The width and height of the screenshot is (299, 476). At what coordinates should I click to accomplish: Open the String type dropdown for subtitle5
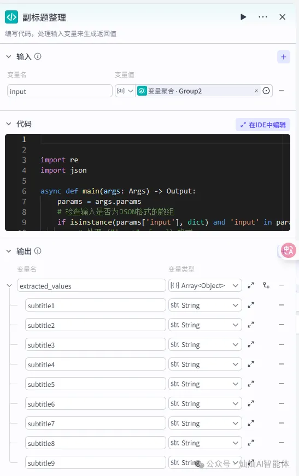205,384
